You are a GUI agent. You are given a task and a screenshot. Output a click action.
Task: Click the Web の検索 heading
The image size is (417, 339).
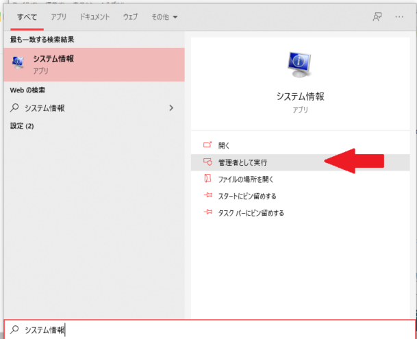pos(27,90)
